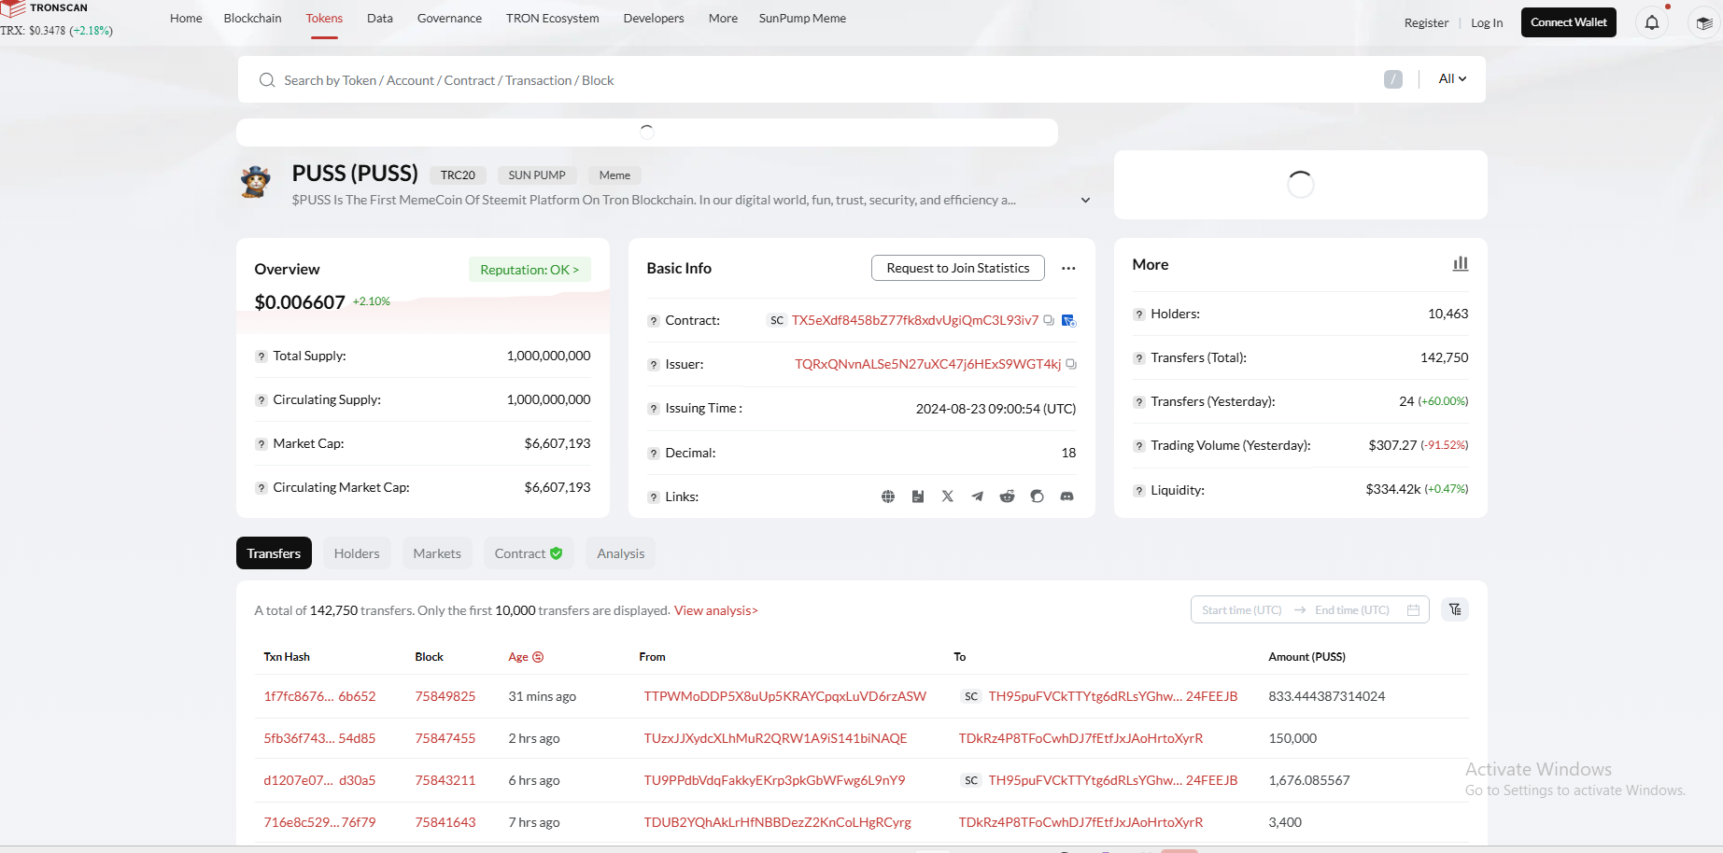This screenshot has height=853, width=1723.
Task: Open the token's Reddit link icon
Action: click(1007, 496)
